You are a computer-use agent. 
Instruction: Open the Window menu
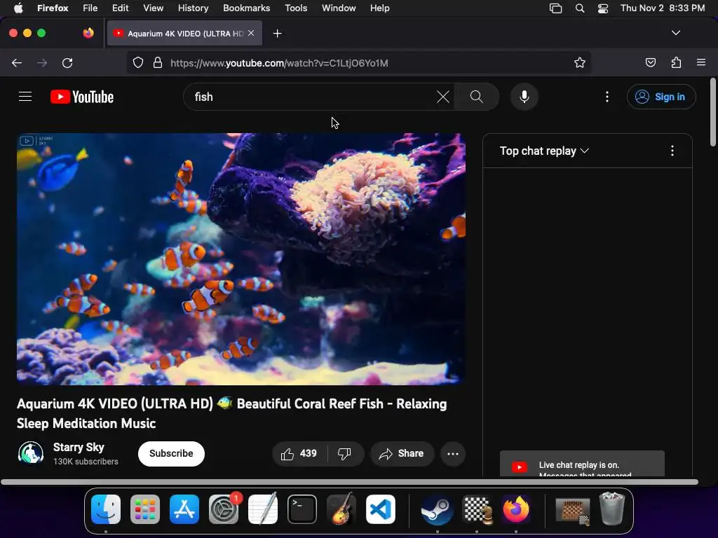pyautogui.click(x=339, y=8)
